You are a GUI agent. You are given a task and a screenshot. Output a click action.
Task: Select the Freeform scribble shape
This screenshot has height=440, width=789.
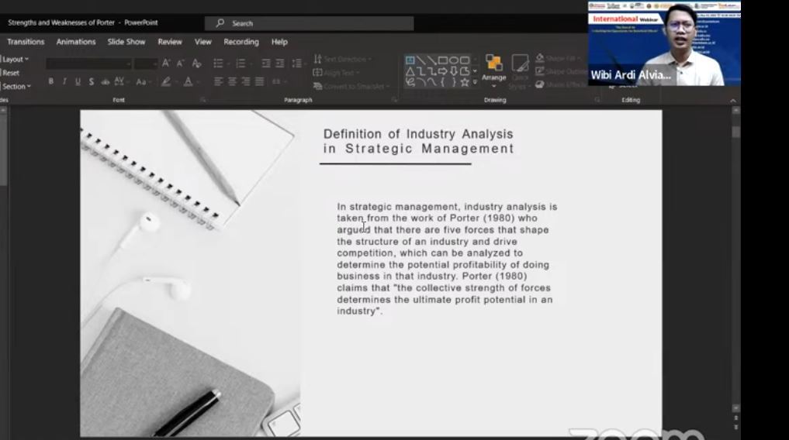[410, 82]
